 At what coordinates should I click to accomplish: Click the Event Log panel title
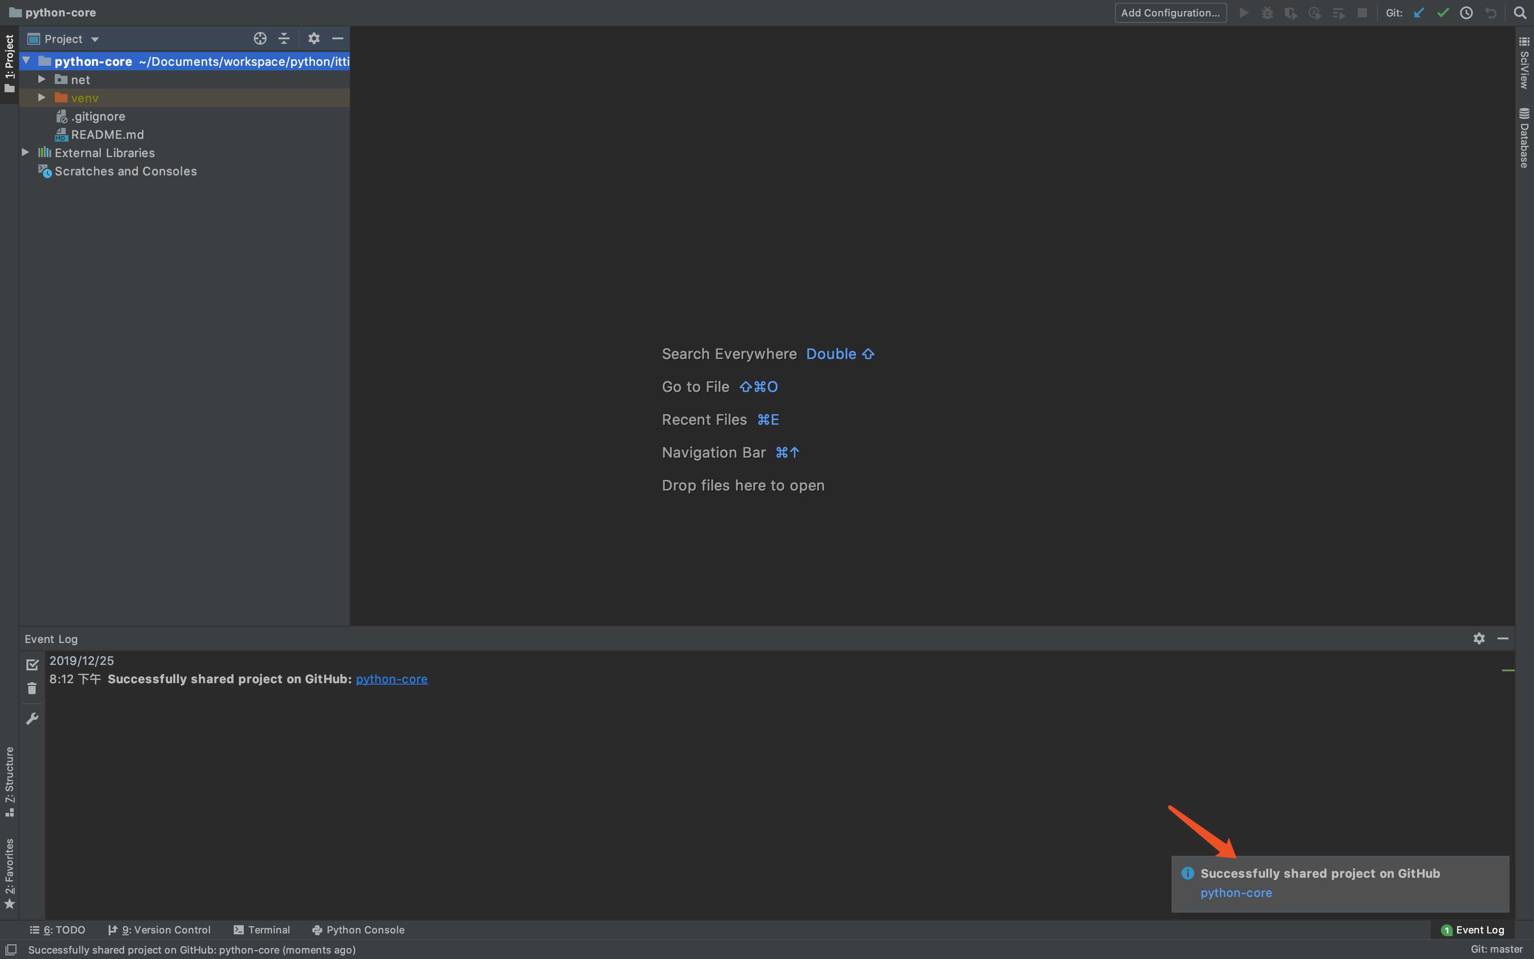51,639
